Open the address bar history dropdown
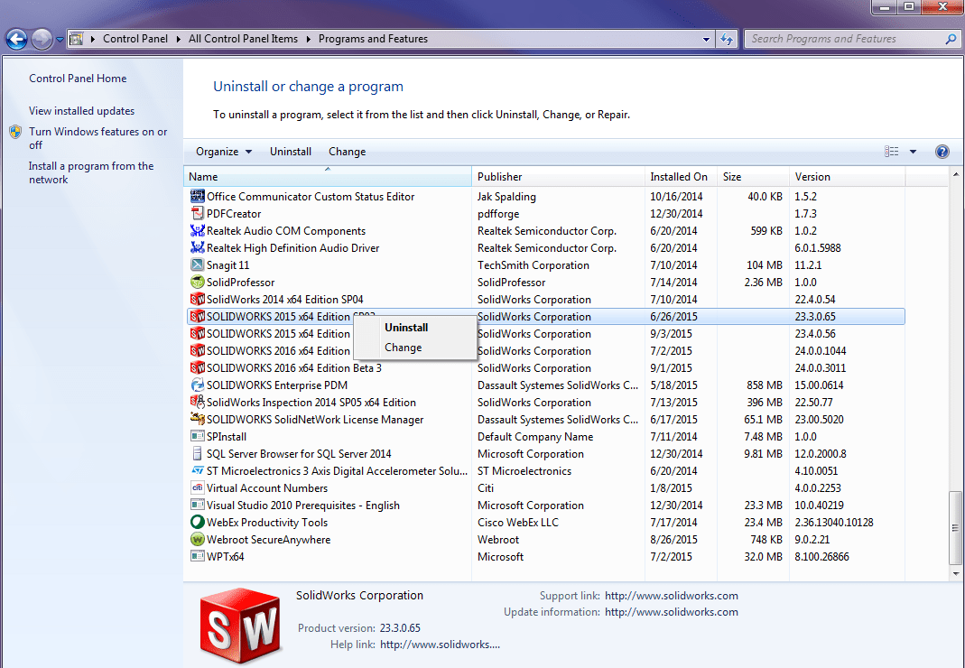 click(706, 39)
